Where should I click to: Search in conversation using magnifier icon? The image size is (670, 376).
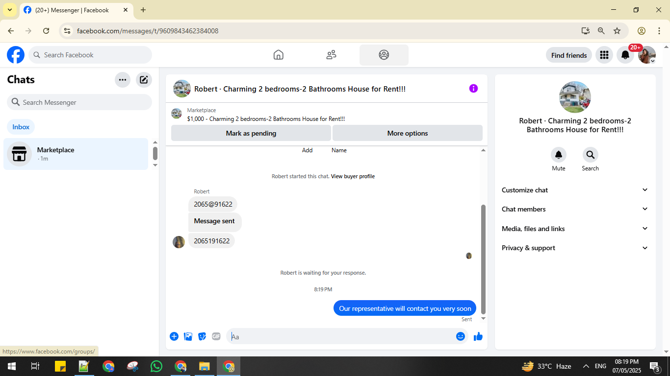(x=590, y=155)
